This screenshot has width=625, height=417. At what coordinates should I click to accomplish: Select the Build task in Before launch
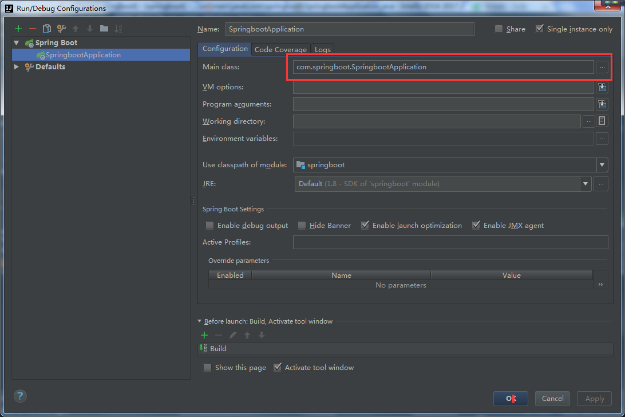405,349
